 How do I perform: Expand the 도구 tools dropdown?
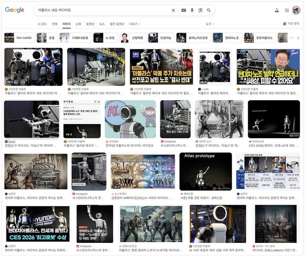[x=210, y=24]
